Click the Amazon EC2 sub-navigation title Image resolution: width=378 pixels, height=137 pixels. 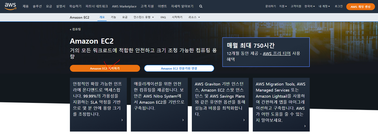79,17
